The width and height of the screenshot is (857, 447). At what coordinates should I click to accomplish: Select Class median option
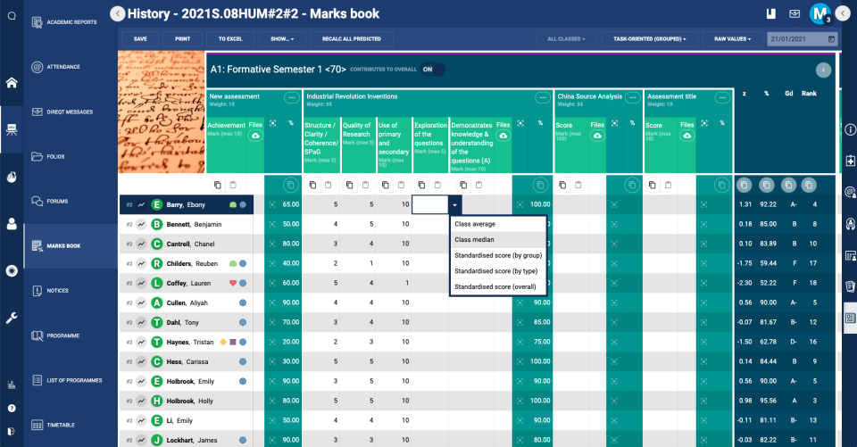pyautogui.click(x=498, y=239)
